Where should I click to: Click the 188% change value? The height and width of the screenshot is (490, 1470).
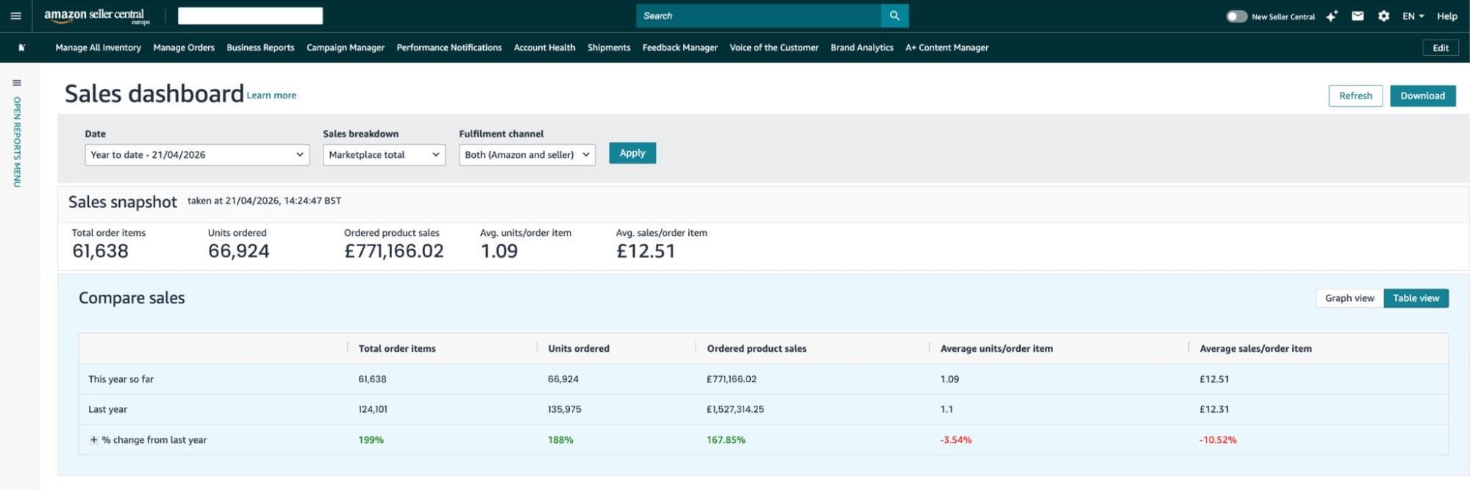(560, 440)
